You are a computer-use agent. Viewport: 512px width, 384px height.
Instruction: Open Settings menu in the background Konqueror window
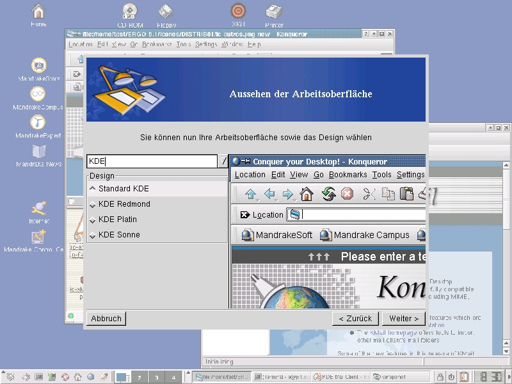click(206, 44)
